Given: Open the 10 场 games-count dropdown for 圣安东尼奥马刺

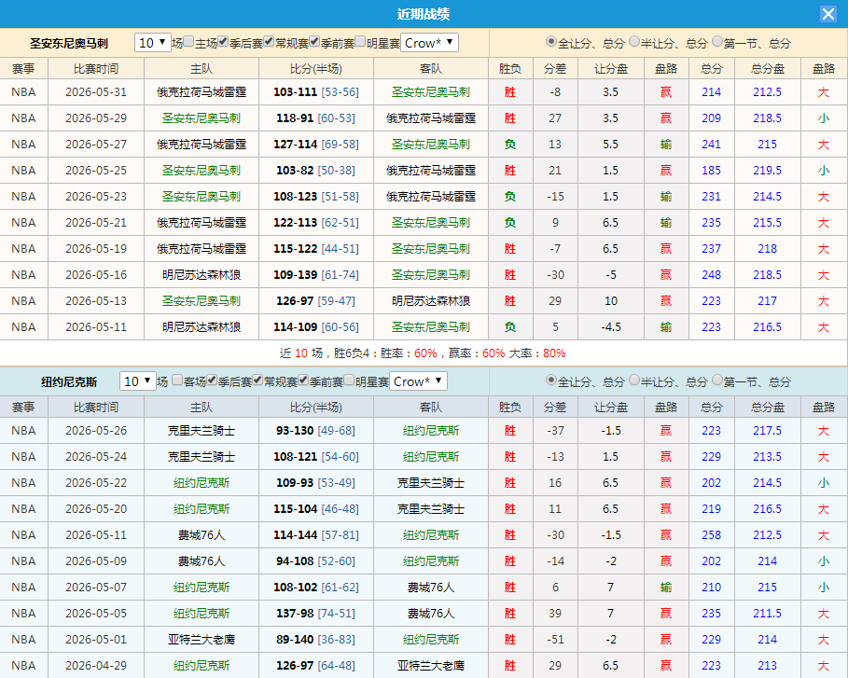Looking at the screenshot, I should 153,43.
